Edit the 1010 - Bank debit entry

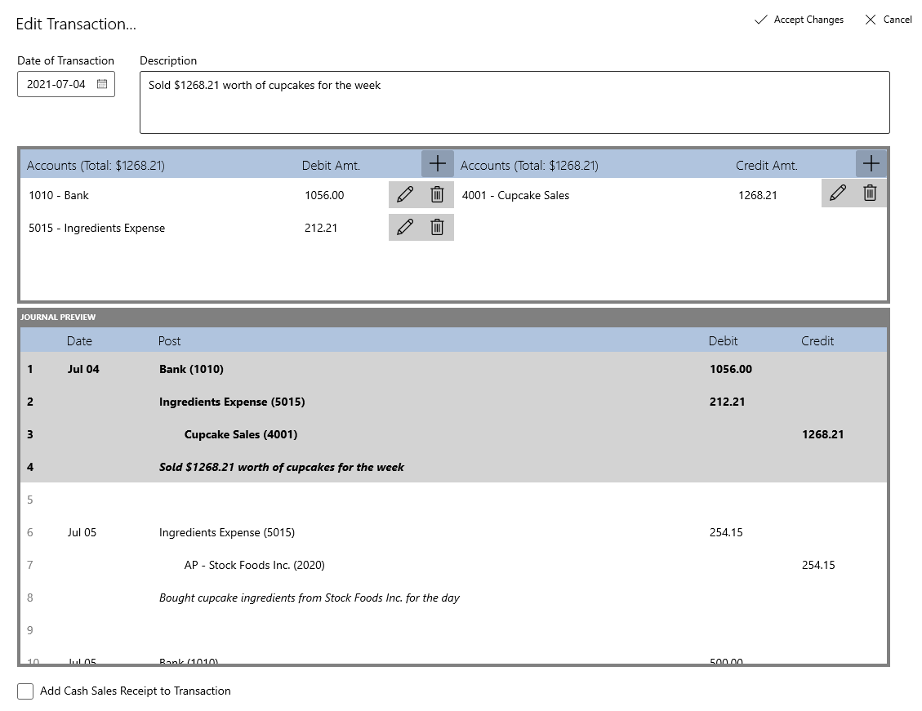click(405, 194)
